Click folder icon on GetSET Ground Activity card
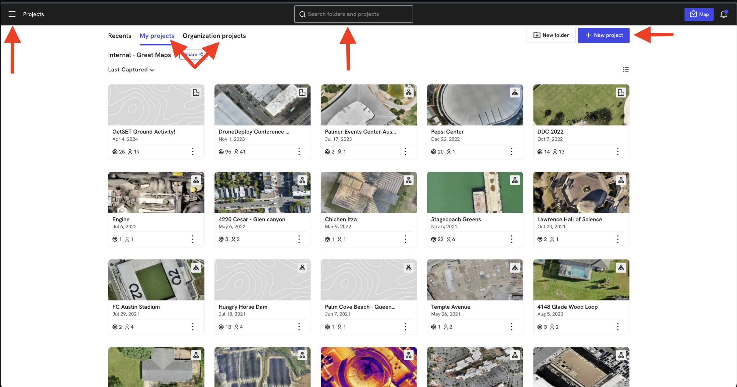Viewport: 737px width, 387px height. click(x=196, y=92)
